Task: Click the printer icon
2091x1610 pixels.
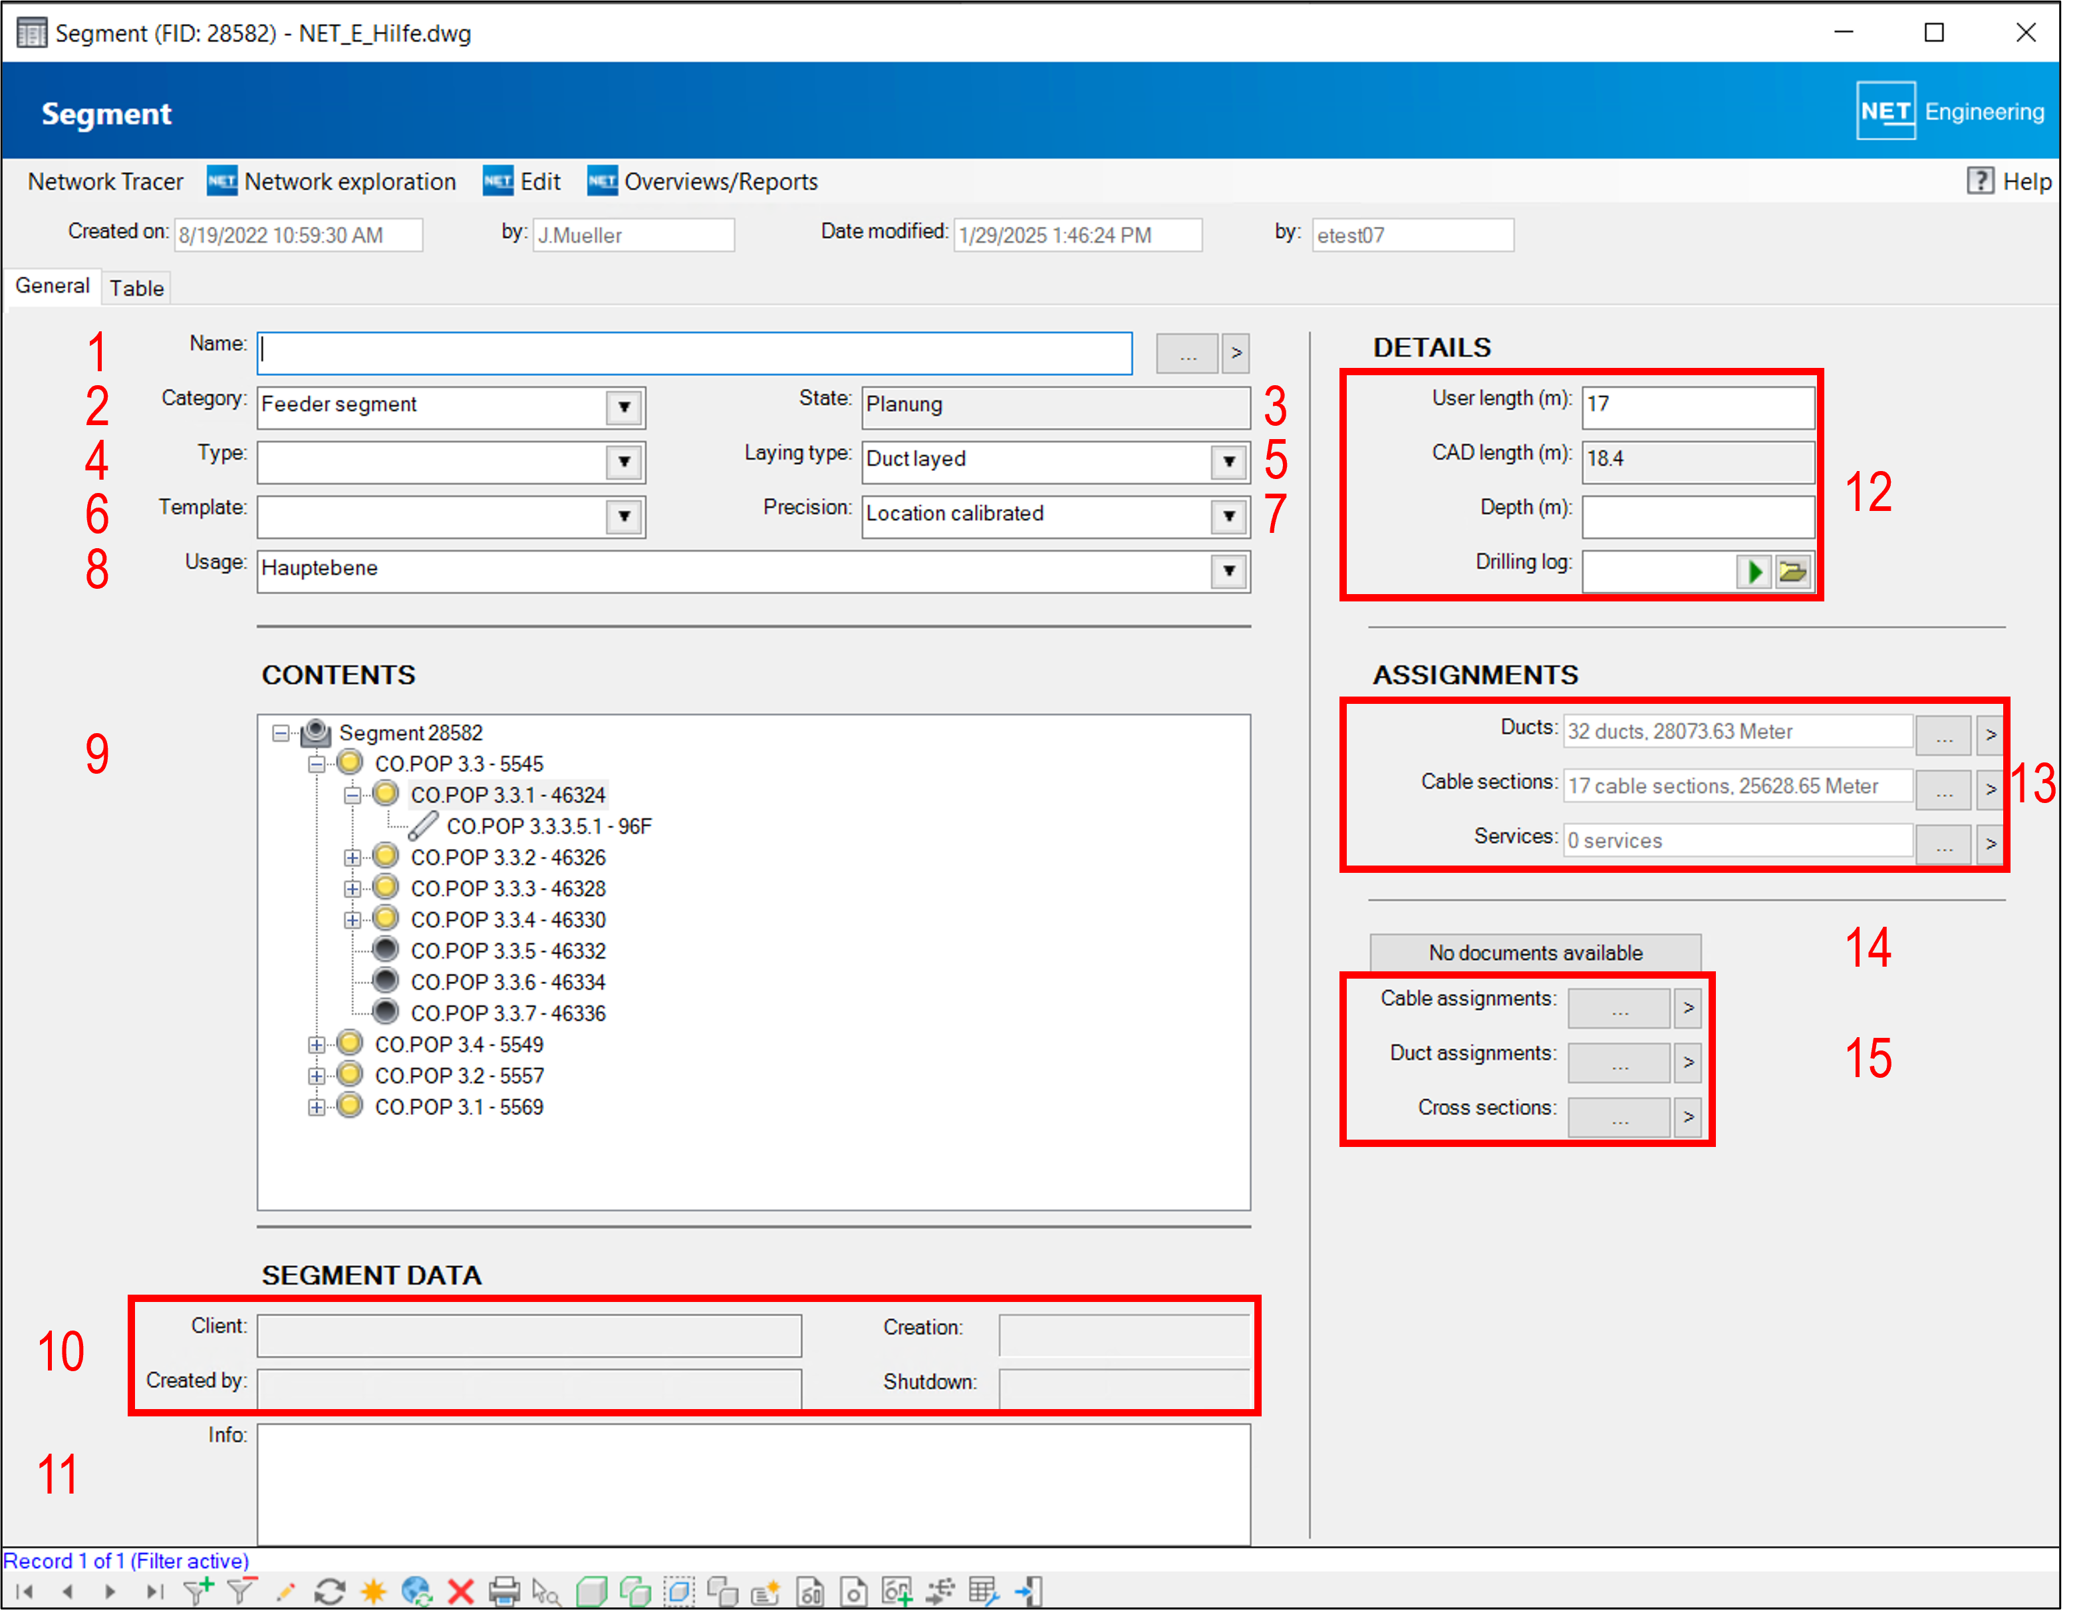Action: (x=505, y=1591)
